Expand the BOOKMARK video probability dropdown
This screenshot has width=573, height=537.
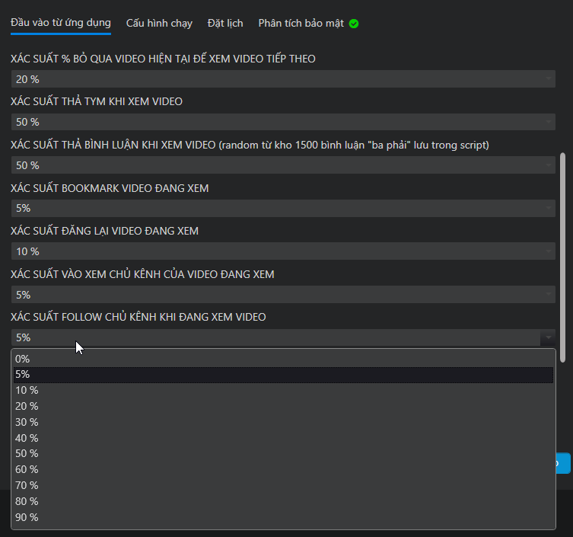coord(283,208)
